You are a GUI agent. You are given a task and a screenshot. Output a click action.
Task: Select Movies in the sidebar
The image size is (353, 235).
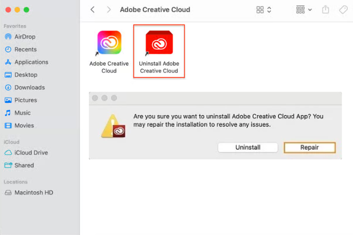click(x=19, y=125)
